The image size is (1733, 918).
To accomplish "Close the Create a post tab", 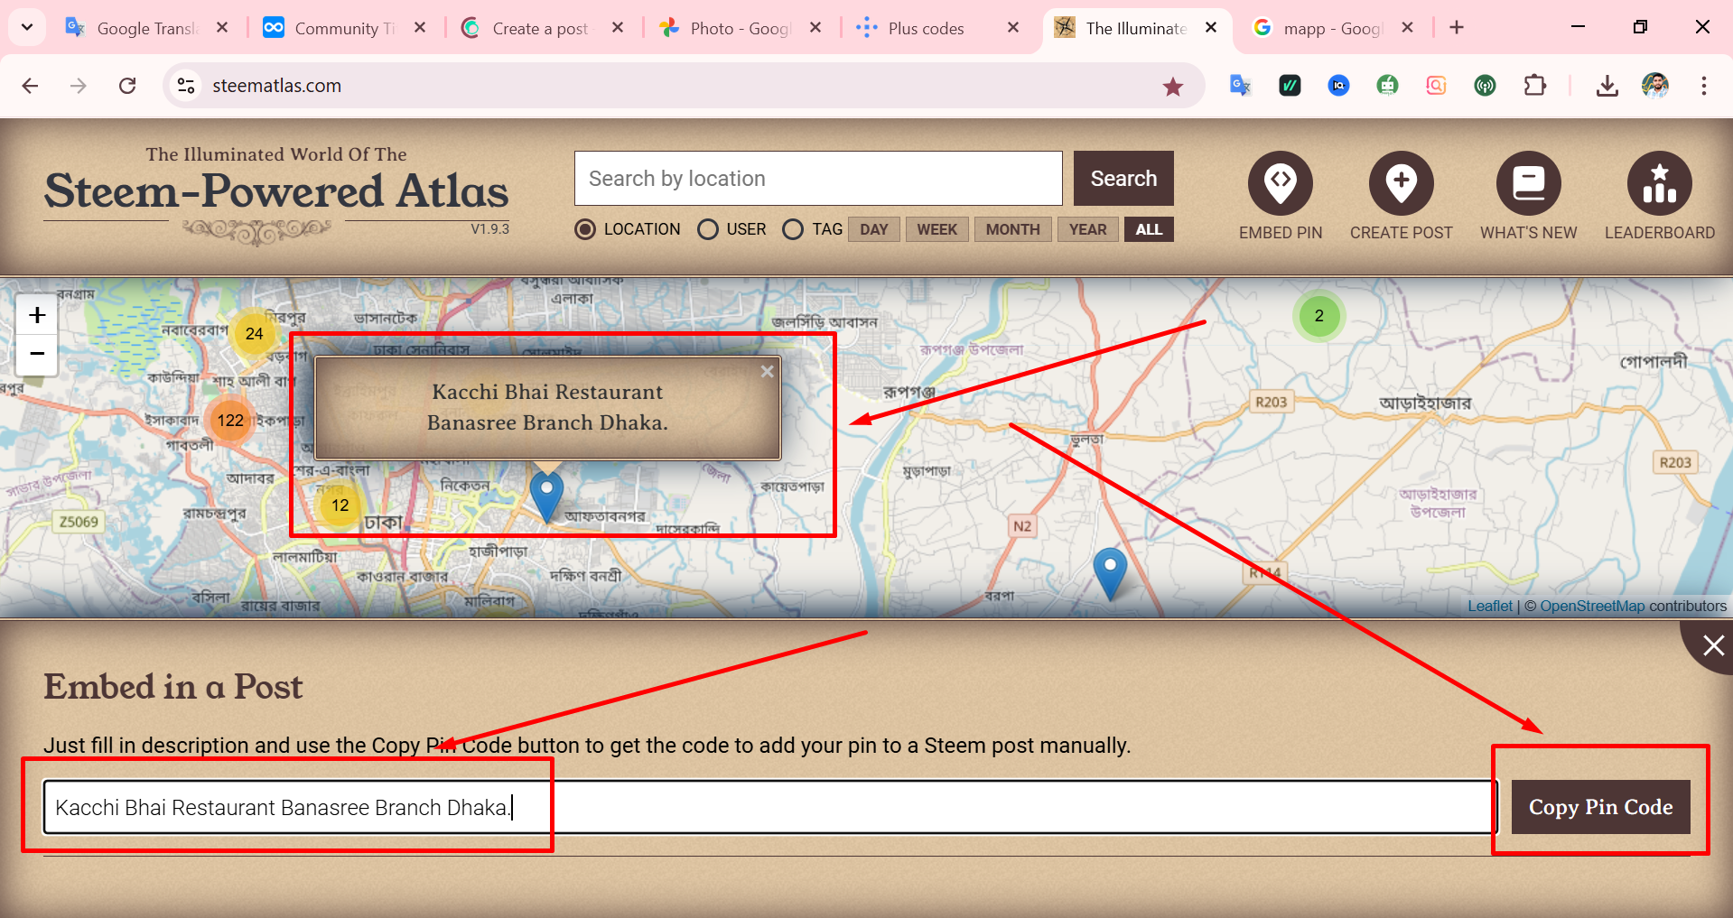I will click(618, 28).
